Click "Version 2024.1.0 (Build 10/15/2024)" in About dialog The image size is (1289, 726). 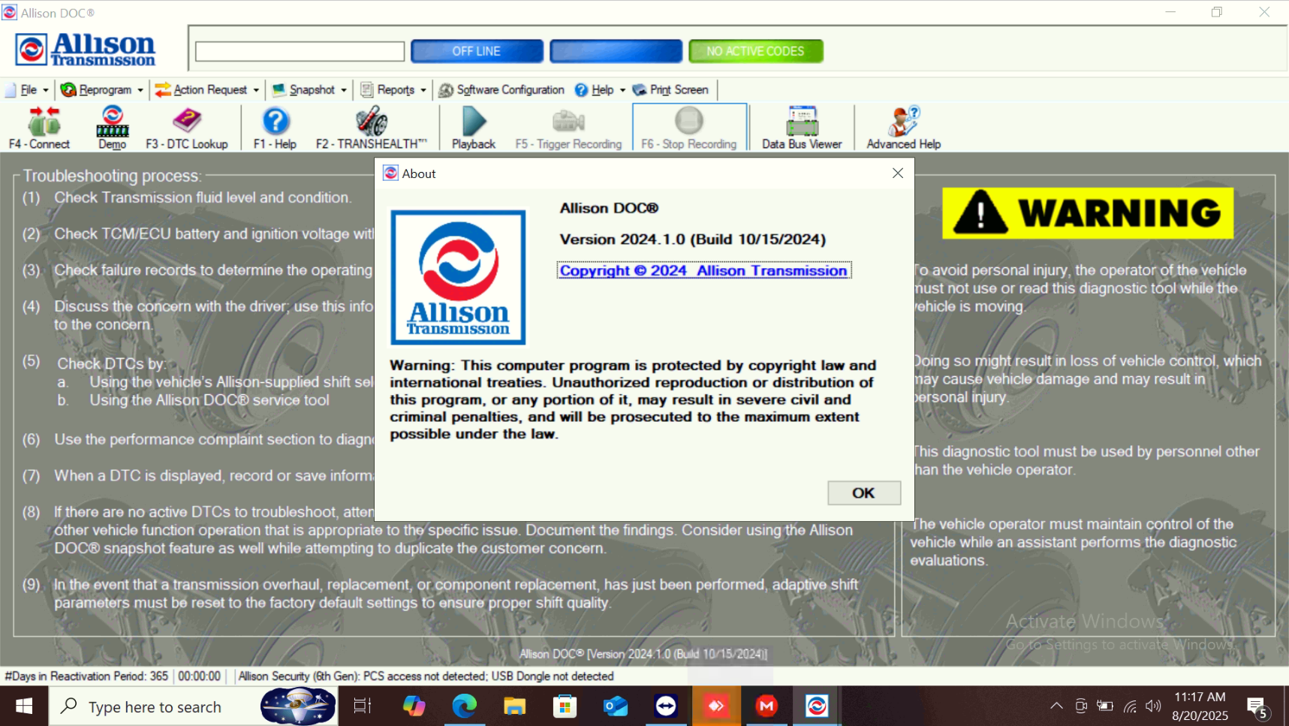[693, 239]
